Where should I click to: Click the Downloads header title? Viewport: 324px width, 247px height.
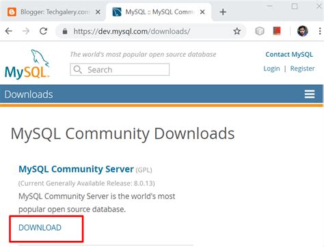tap(29, 94)
